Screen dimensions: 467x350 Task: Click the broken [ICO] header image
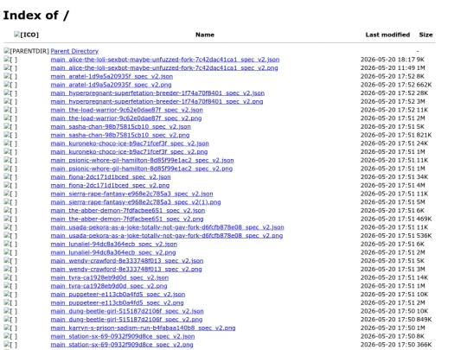pyautogui.click(x=26, y=35)
